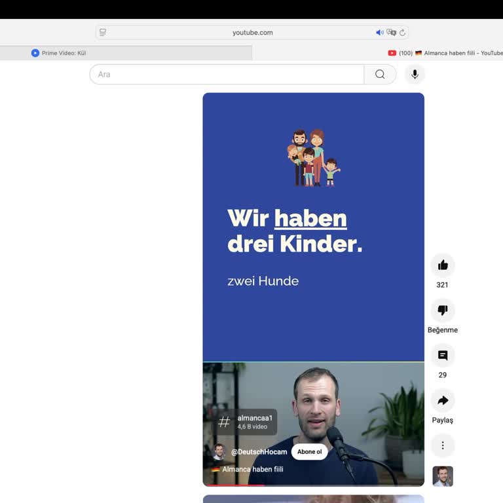Click the youtube.com address bar
The image size is (503, 503).
click(x=252, y=32)
